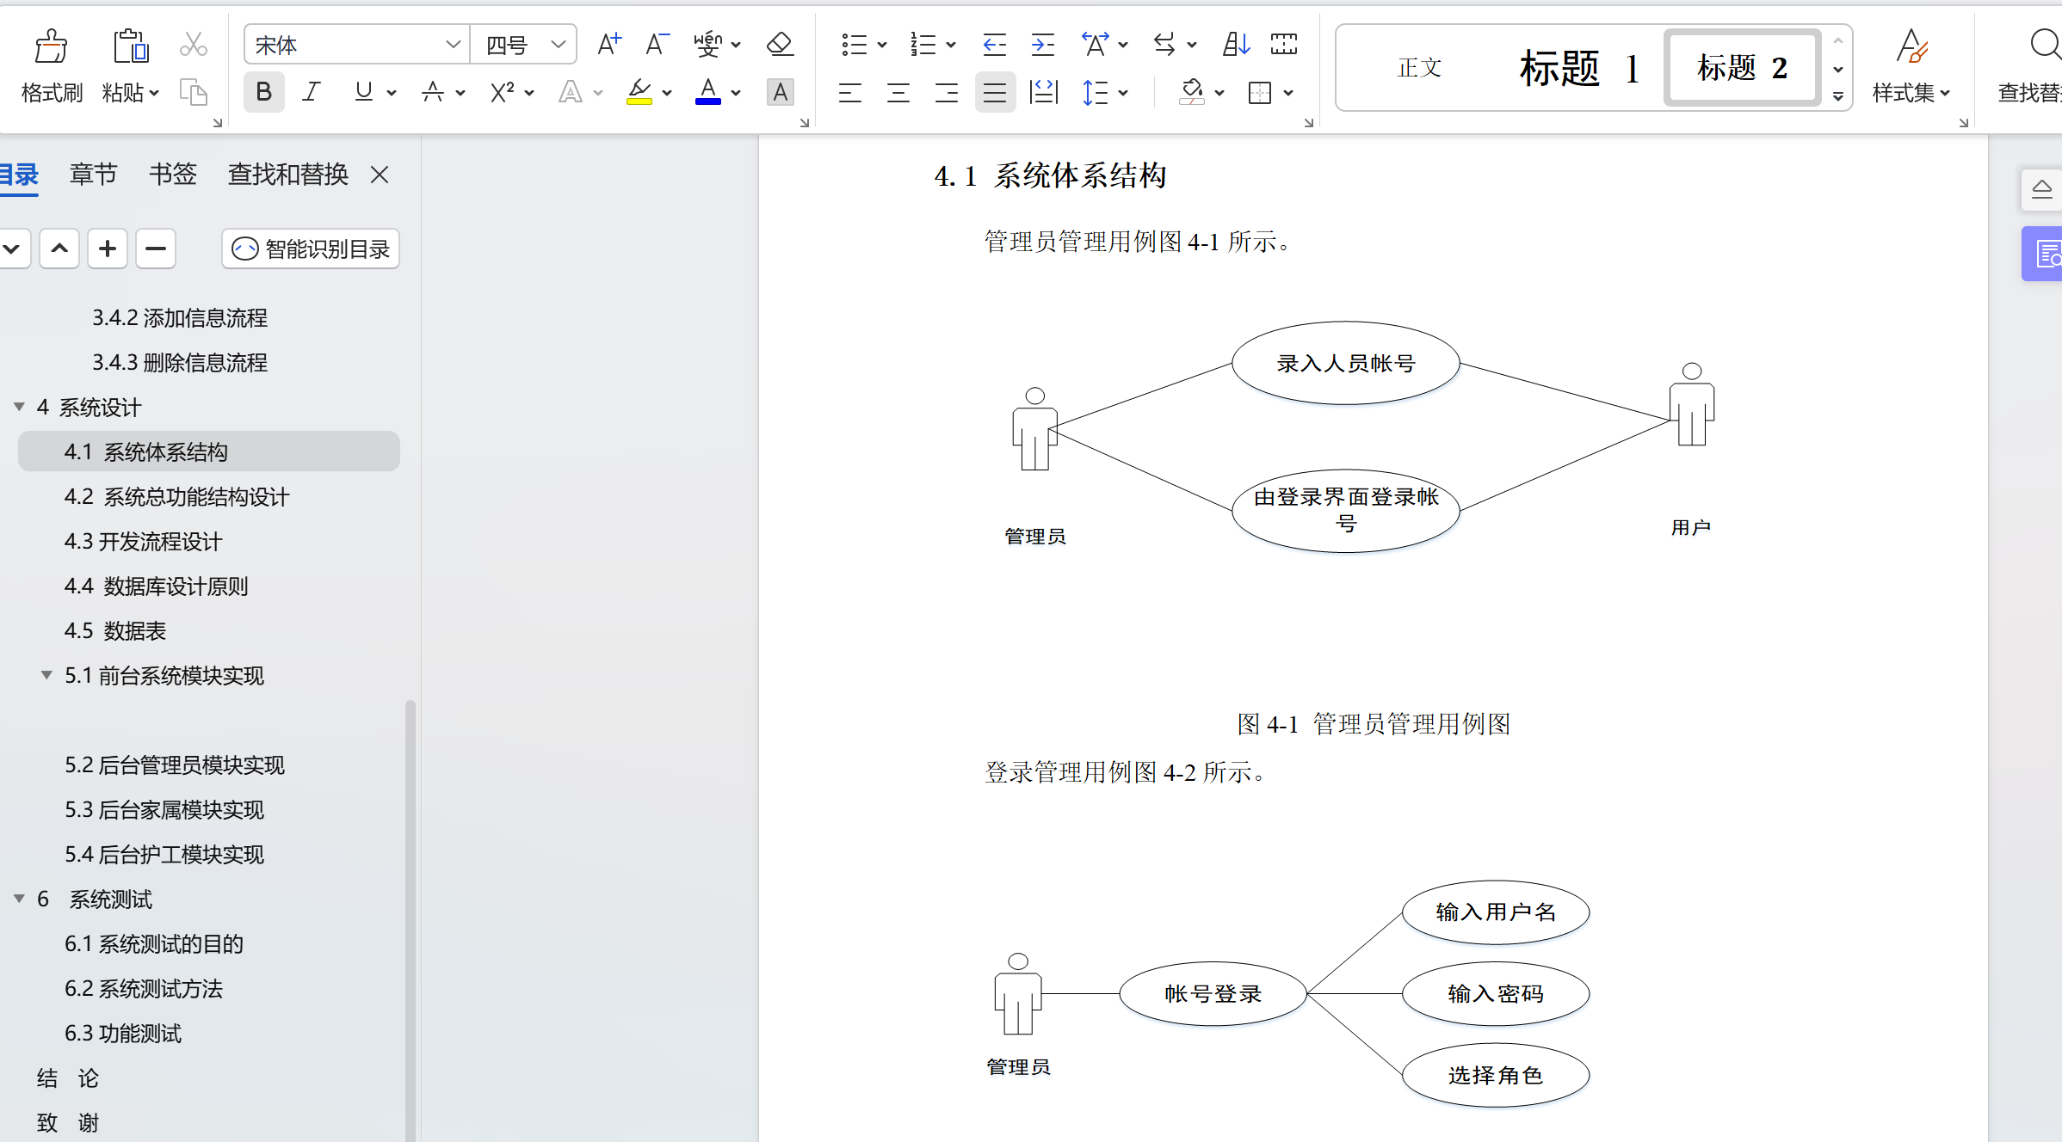Click the Cut (剪切) scissors icon

click(193, 44)
